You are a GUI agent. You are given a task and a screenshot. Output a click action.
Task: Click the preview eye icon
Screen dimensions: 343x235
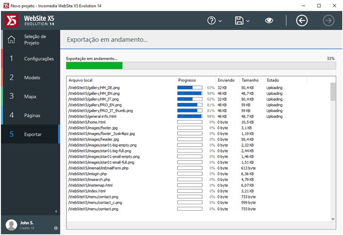269,20
